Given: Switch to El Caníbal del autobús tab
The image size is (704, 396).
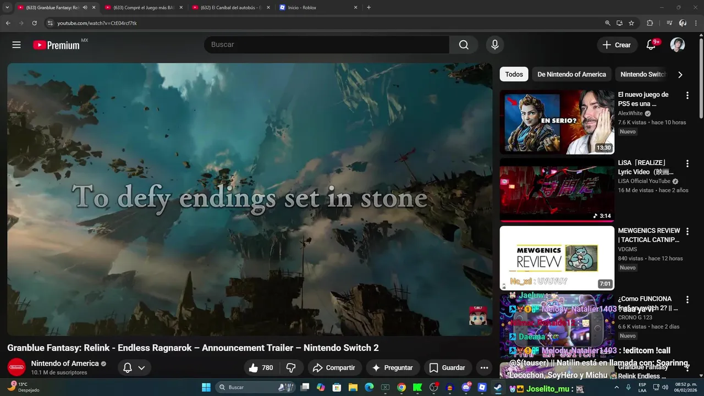Looking at the screenshot, I should pos(231,8).
